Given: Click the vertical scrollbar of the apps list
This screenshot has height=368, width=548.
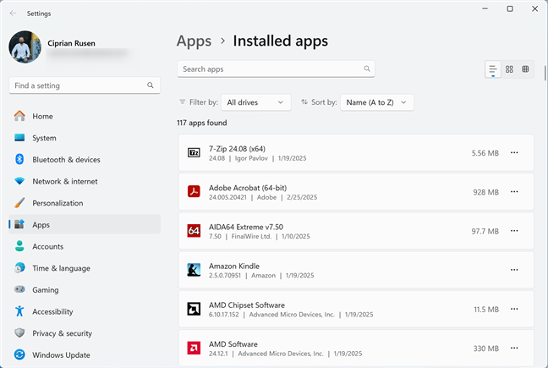Looking at the screenshot, I should (x=545, y=73).
